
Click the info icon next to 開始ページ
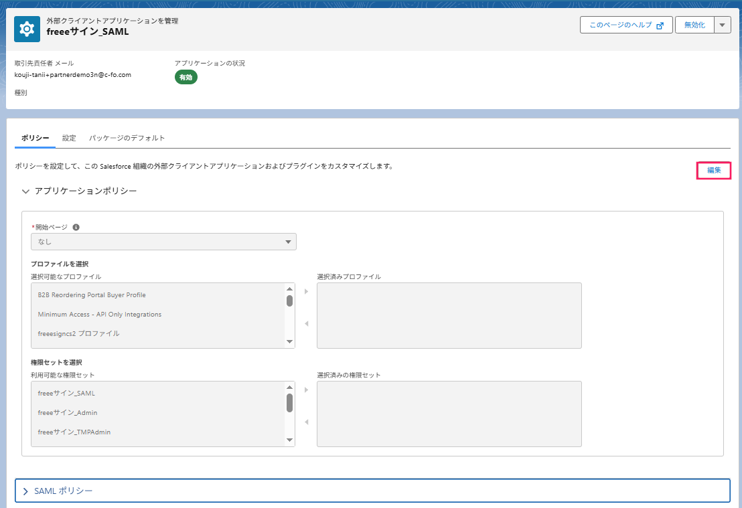tap(76, 227)
